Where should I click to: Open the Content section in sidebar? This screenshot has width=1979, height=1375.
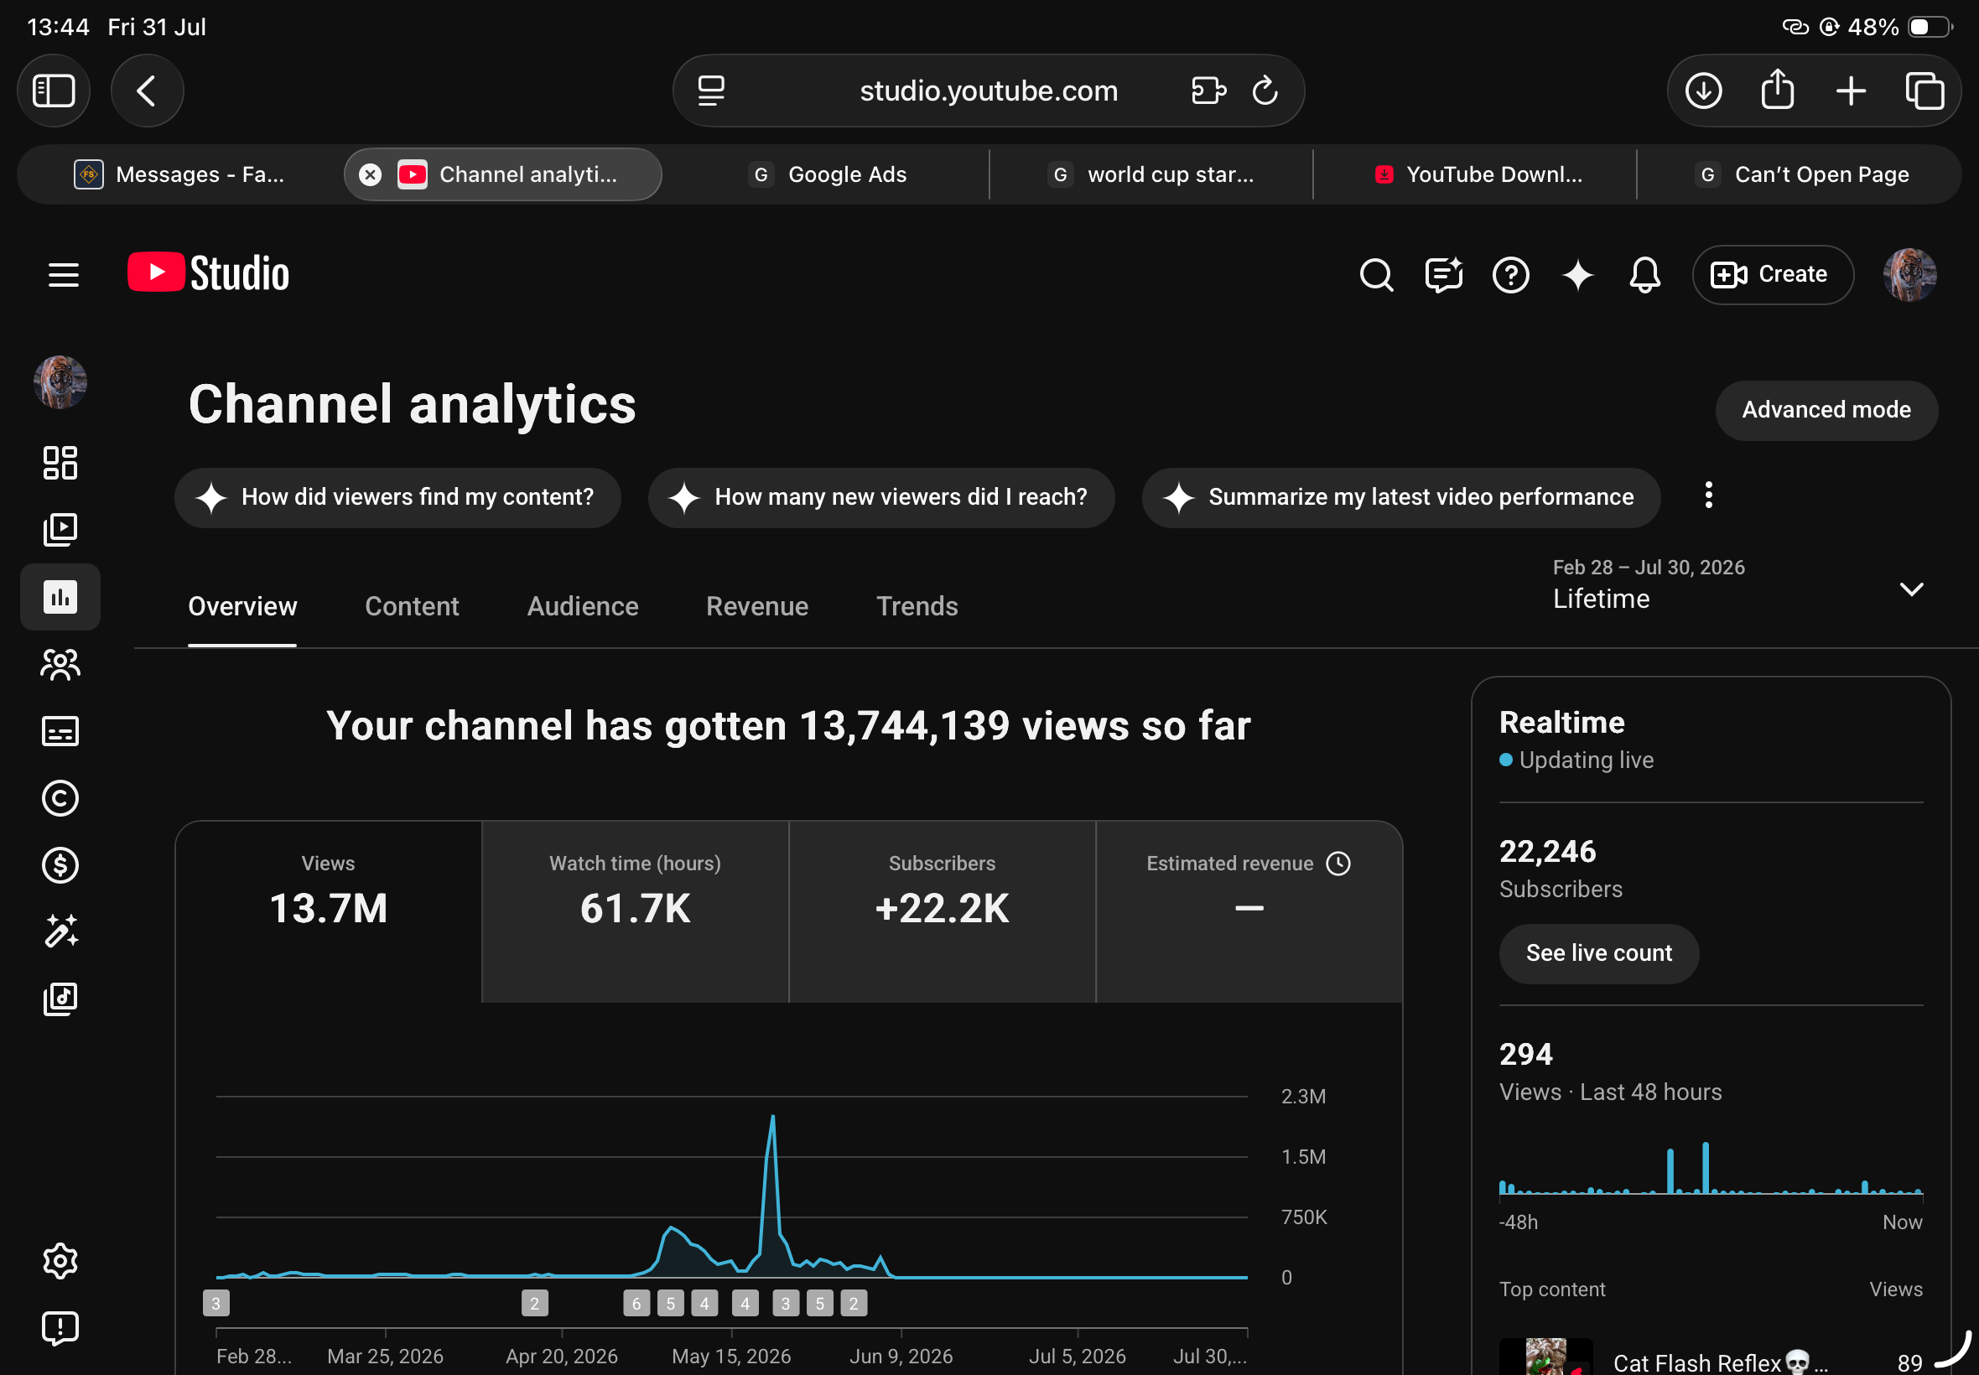click(x=60, y=530)
